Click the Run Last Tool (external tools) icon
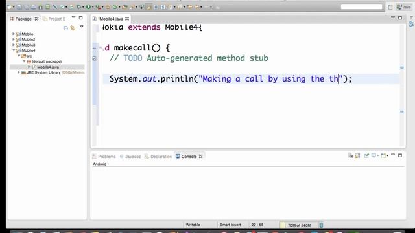 click(x=98, y=7)
